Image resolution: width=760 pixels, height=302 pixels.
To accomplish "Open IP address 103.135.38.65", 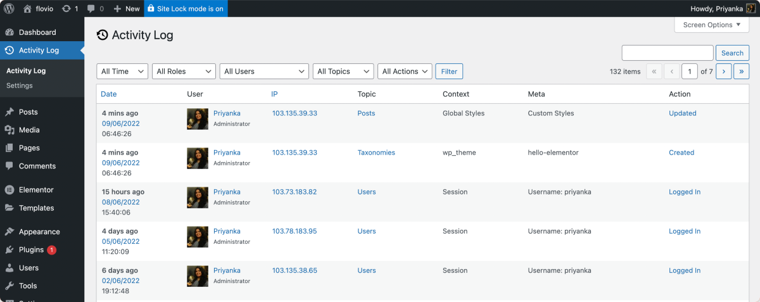I will 294,270.
